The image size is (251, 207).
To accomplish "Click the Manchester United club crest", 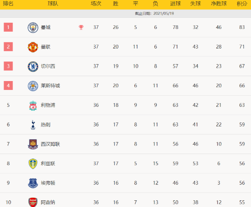I will tap(33, 47).
